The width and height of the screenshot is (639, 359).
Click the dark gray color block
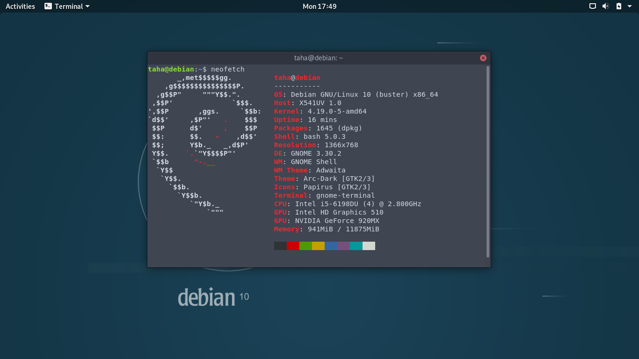pos(280,246)
